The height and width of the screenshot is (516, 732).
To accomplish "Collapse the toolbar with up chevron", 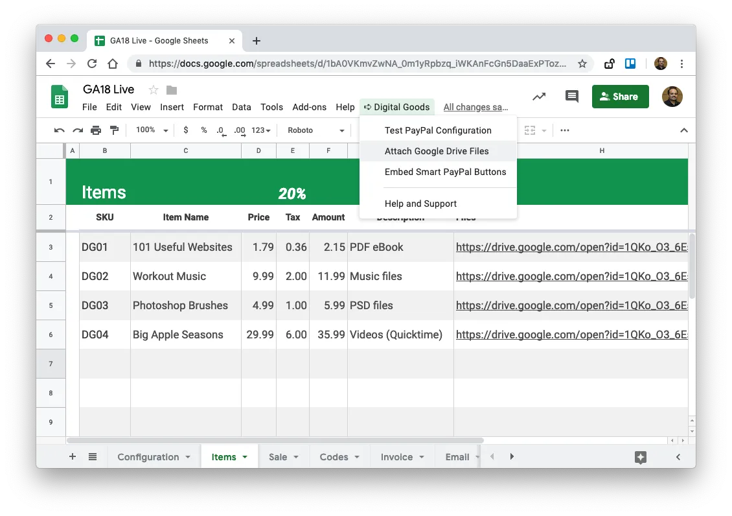I will [x=683, y=130].
